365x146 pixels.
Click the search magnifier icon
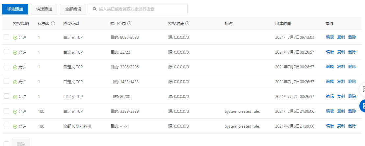point(95,9)
